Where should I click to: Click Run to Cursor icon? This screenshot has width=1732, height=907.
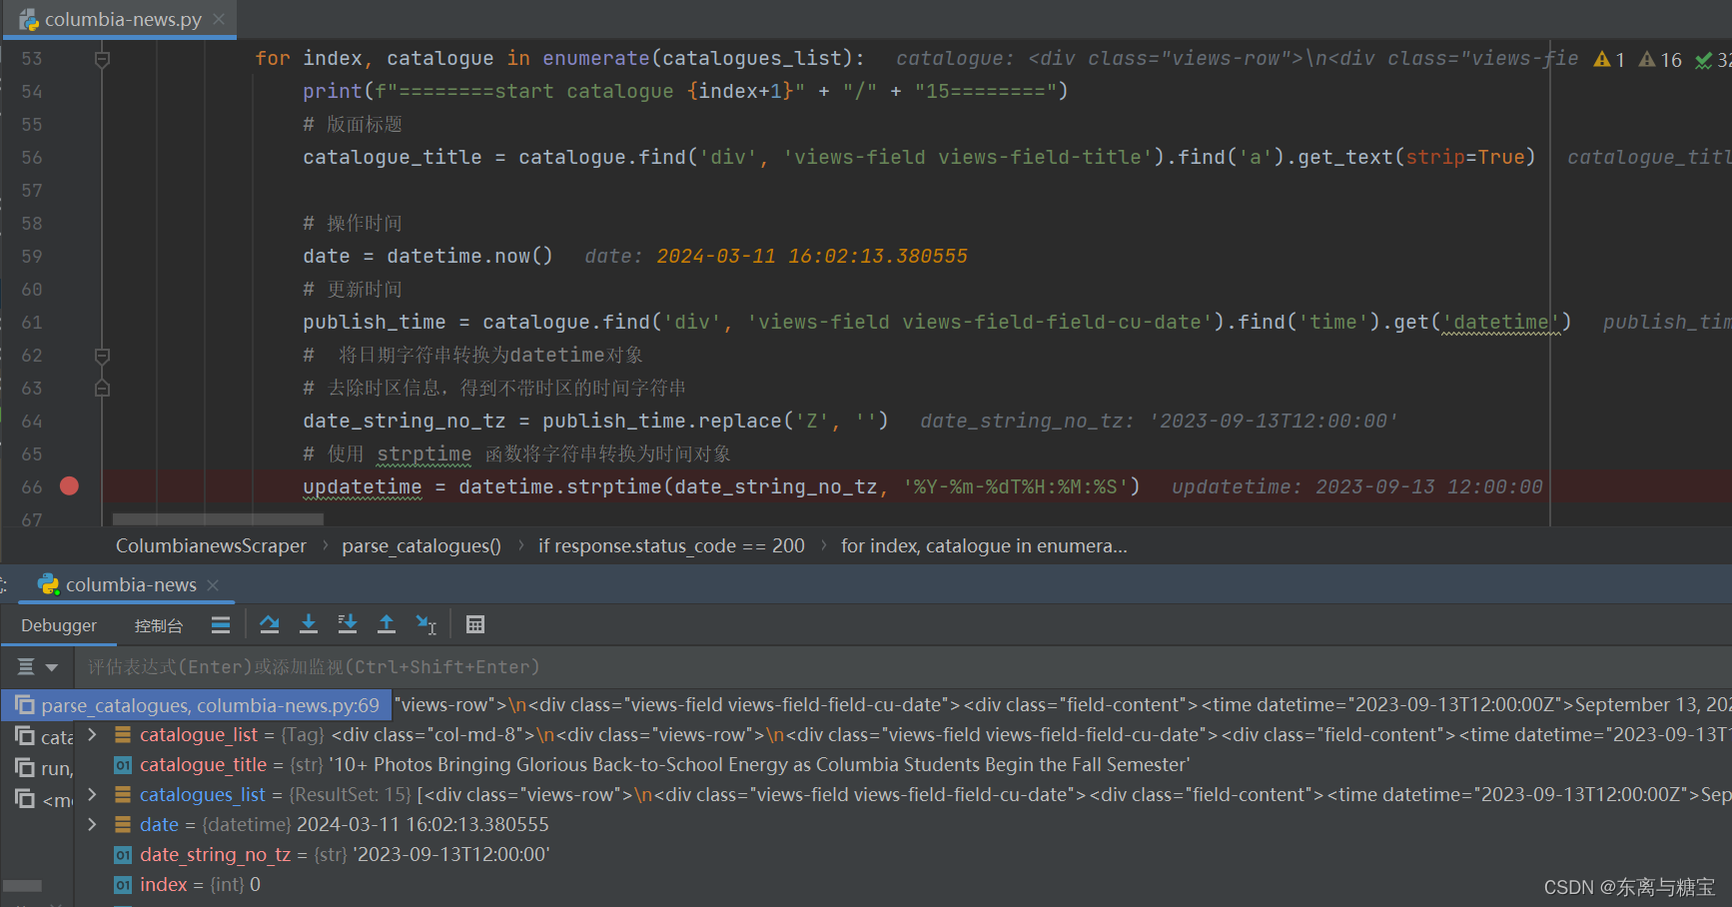pyautogui.click(x=427, y=624)
